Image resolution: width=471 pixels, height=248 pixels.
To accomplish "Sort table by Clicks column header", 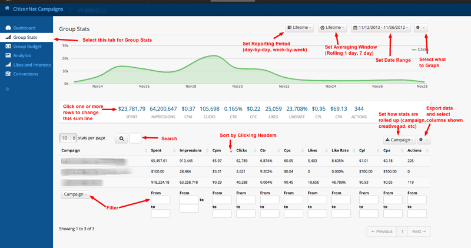I will [x=241, y=150].
